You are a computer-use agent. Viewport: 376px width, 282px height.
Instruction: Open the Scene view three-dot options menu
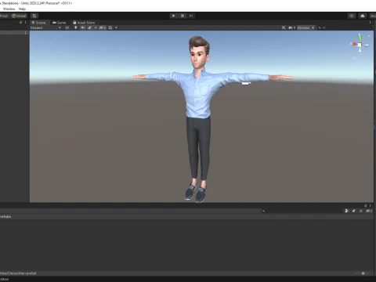[x=370, y=23]
